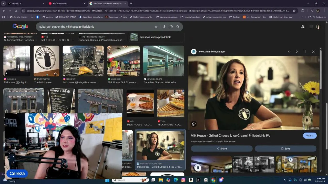
Task: Open the CHILANGA BANDA bookmark
Action: click(65, 17)
